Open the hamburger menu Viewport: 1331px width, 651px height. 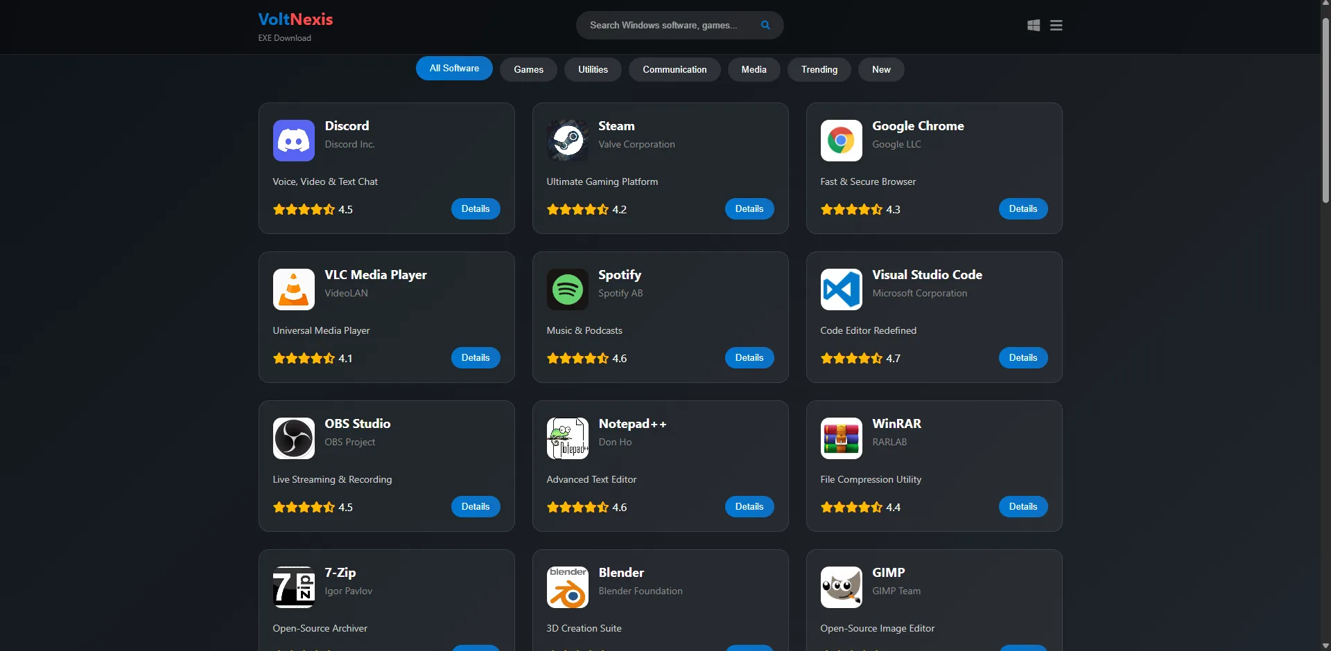pyautogui.click(x=1055, y=25)
